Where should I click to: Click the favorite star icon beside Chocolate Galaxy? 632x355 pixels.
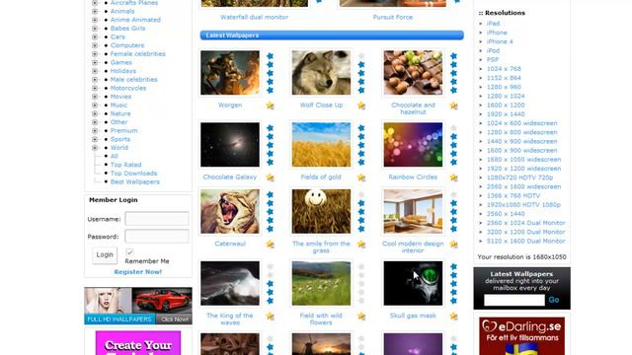coord(270,177)
